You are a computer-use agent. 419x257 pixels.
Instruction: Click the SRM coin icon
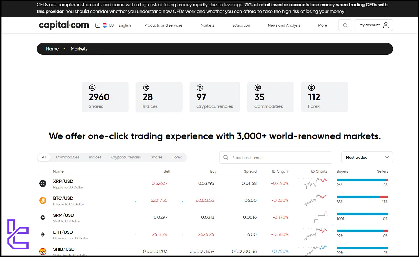click(43, 217)
